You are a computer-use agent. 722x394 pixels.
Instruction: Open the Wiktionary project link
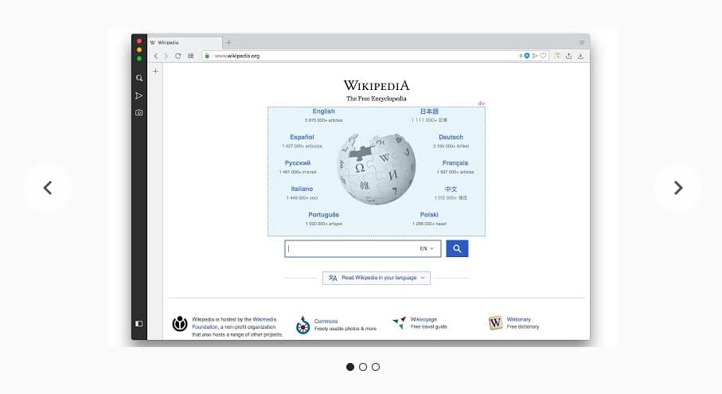coord(518,319)
